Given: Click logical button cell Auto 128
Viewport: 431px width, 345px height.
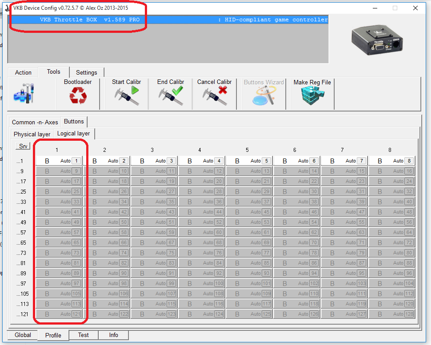Looking at the screenshot, I should coord(392,314).
